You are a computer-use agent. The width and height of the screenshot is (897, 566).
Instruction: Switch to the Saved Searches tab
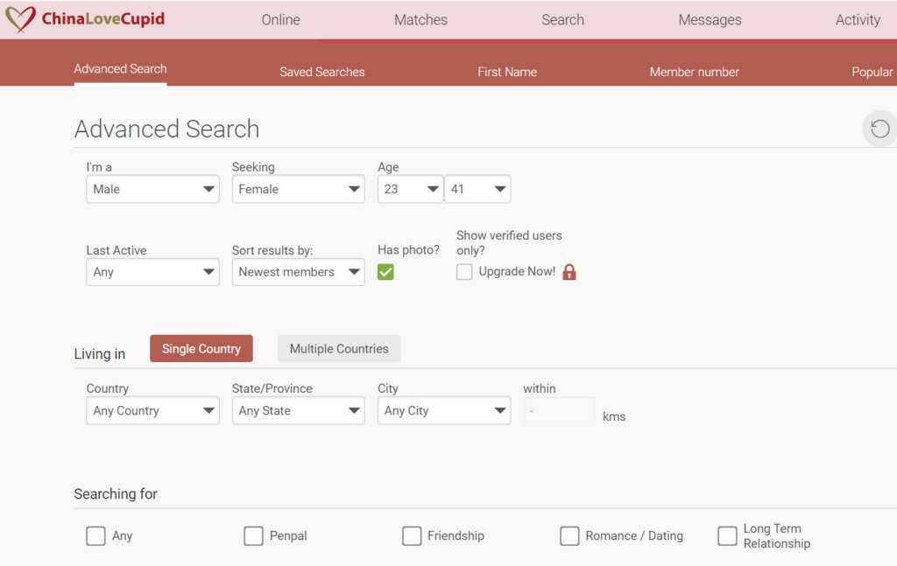tap(322, 72)
